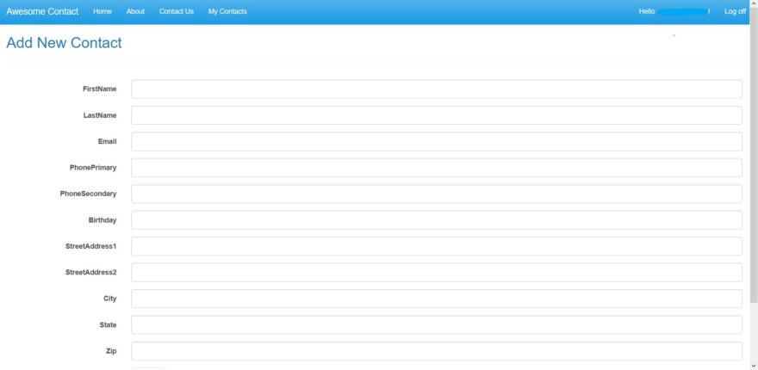
Task: Open the Contact Us page
Action: click(x=177, y=12)
